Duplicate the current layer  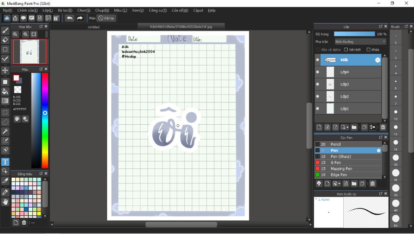click(x=364, y=127)
